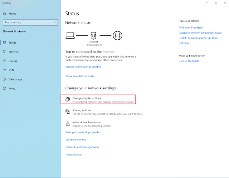Click the 'Settings' window title text

point(6,3)
